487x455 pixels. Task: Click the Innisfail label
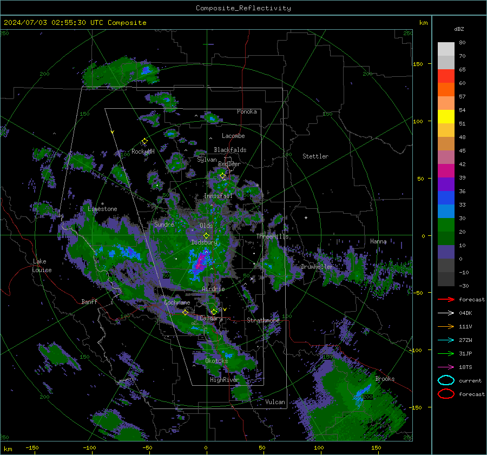pos(218,196)
